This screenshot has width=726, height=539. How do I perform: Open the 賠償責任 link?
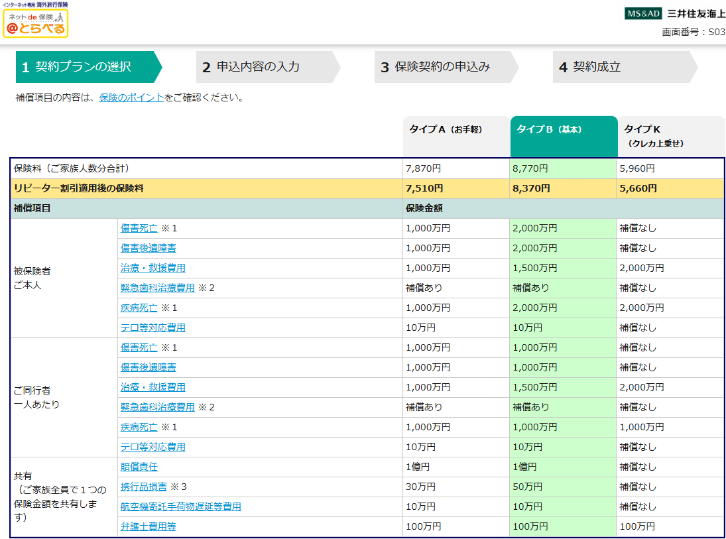coord(139,467)
